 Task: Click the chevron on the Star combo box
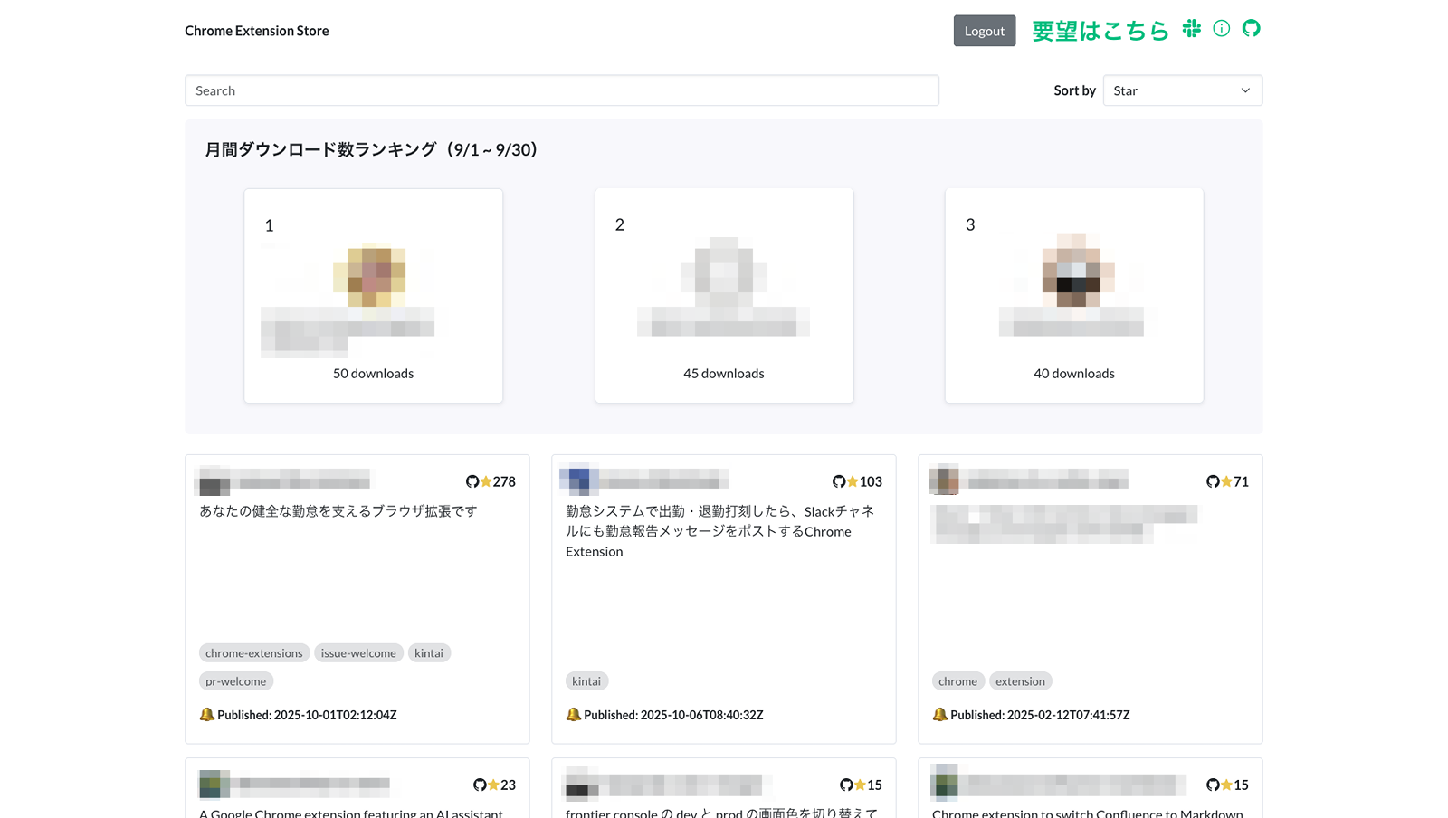[1246, 90]
